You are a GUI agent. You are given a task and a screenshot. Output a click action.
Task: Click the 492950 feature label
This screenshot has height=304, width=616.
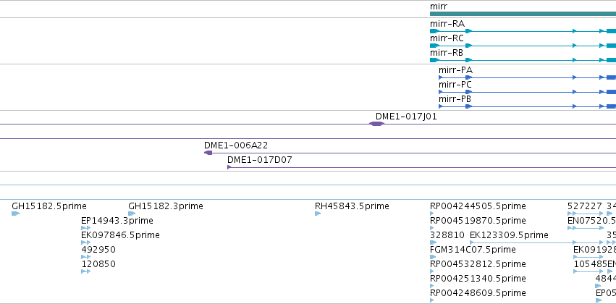98,250
